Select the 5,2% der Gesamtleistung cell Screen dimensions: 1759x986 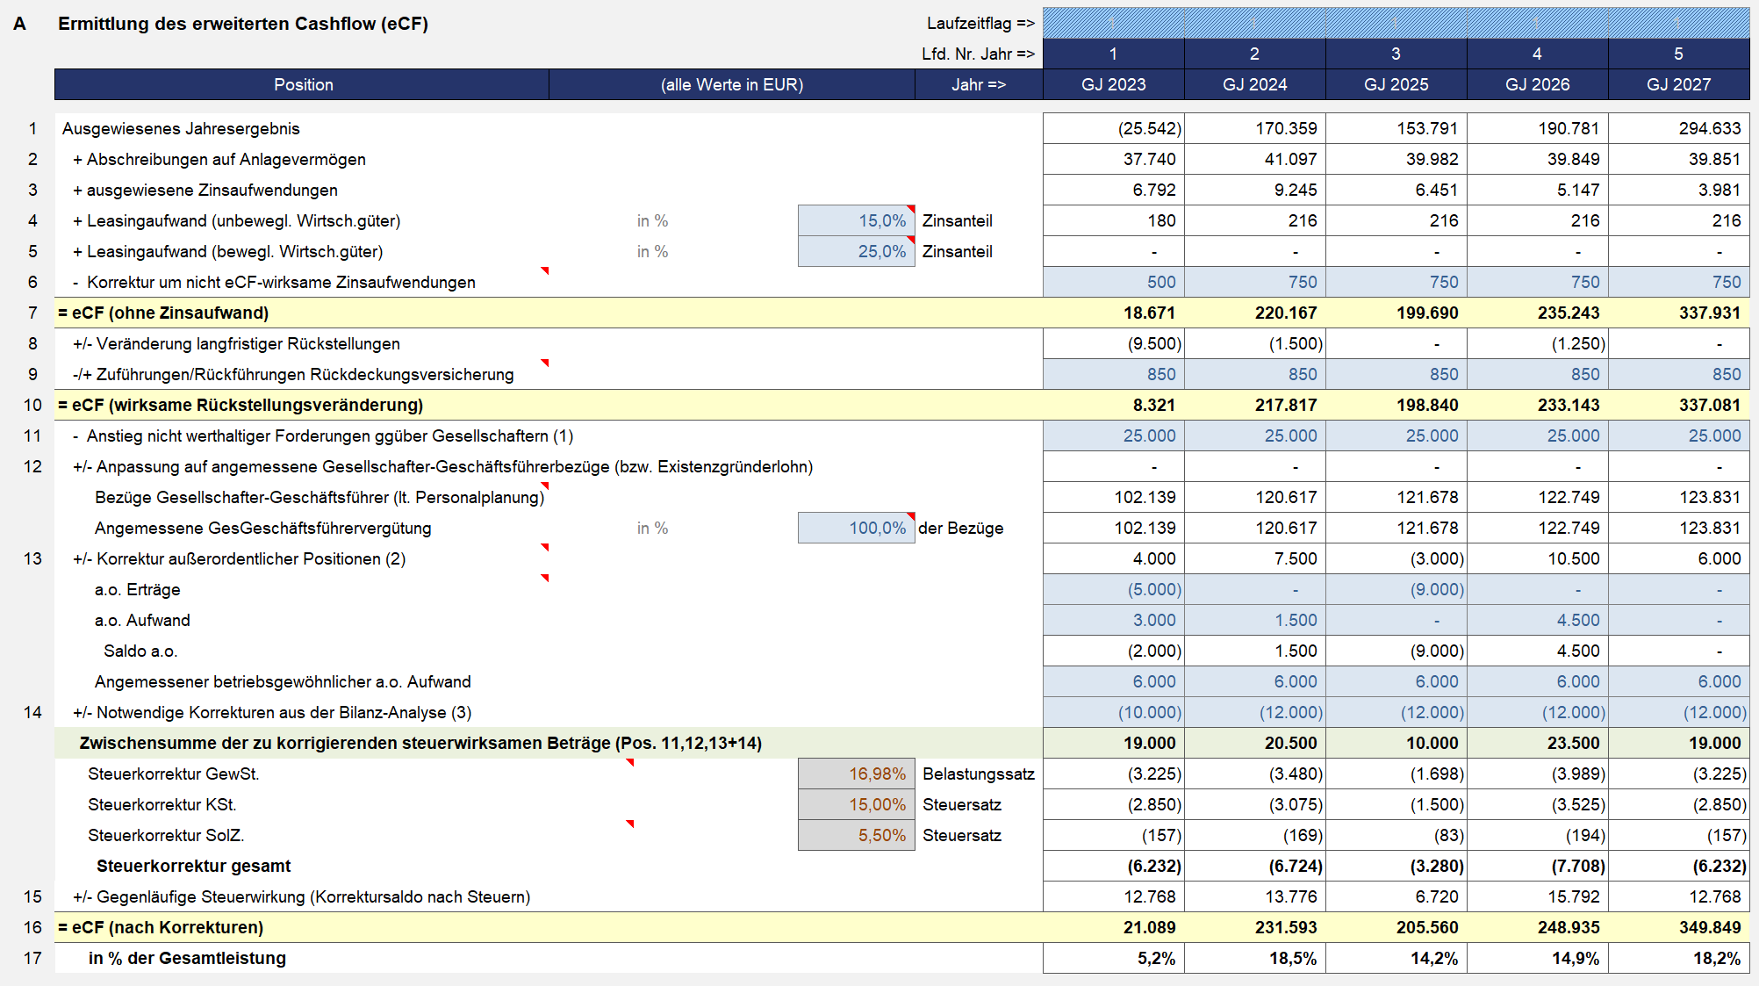pyautogui.click(x=1113, y=958)
